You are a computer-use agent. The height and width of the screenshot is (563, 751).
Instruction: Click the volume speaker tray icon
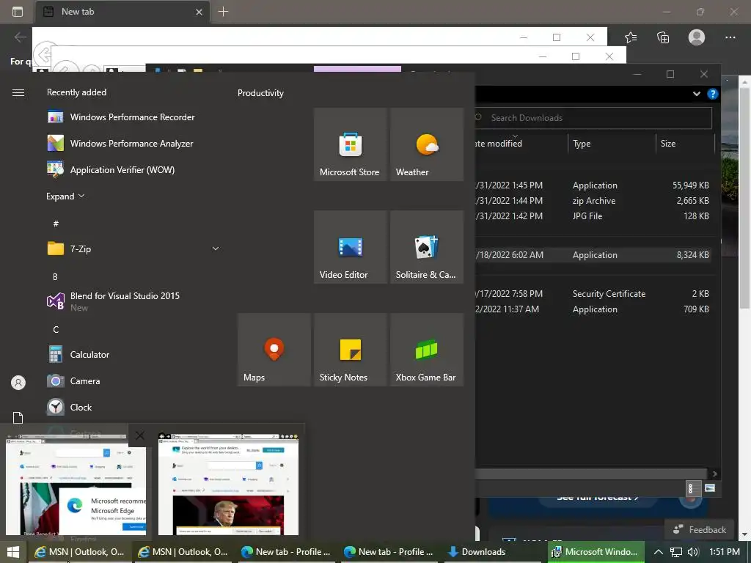(x=692, y=552)
